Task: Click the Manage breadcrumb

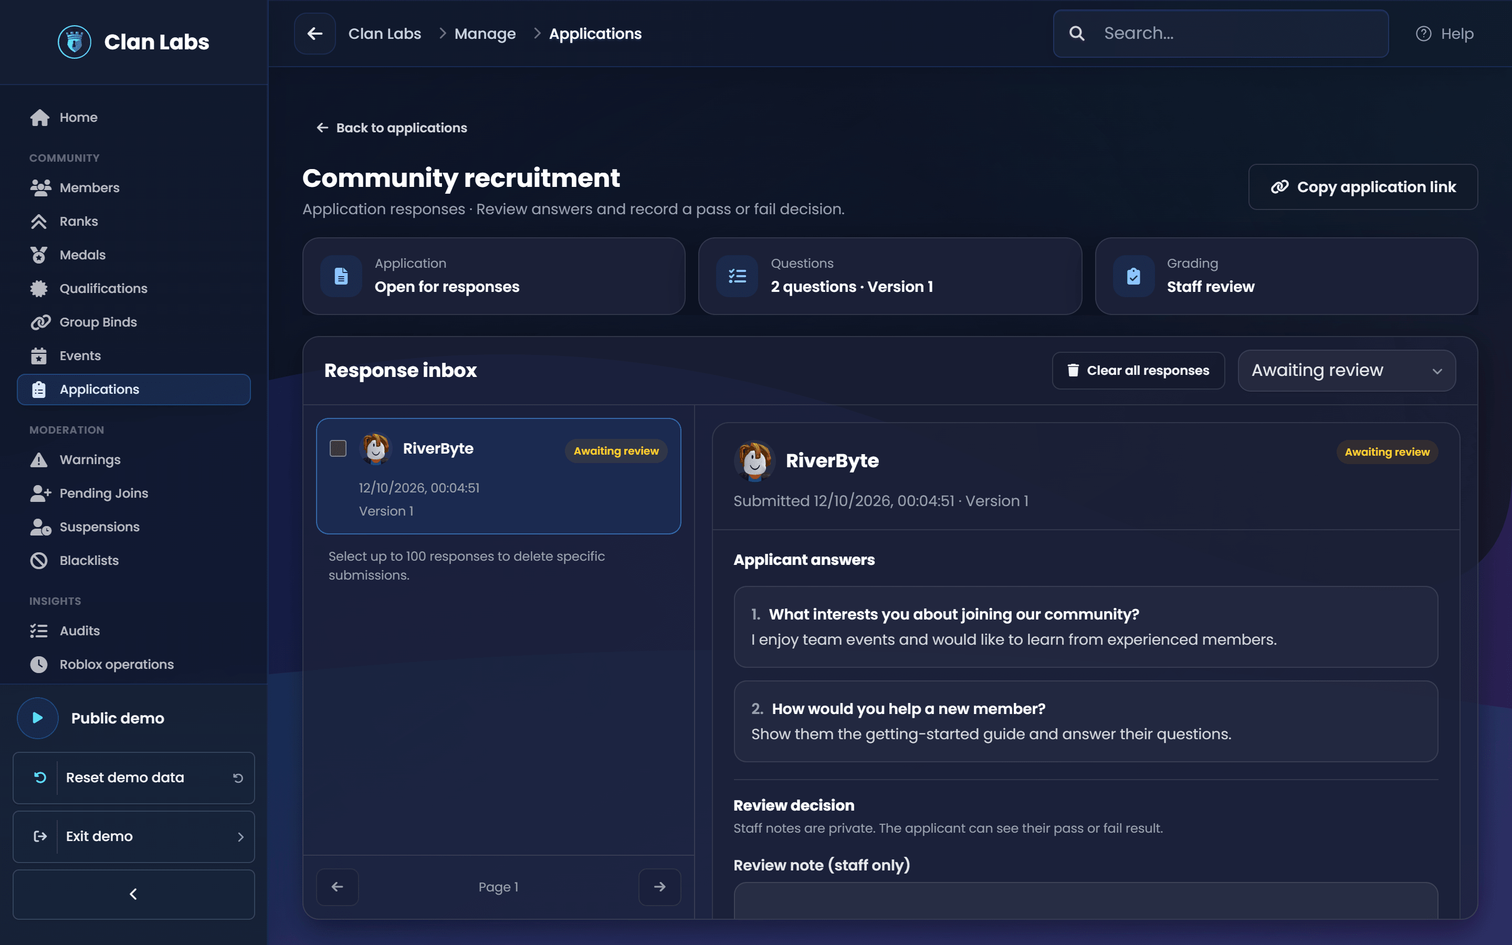Action: point(485,34)
